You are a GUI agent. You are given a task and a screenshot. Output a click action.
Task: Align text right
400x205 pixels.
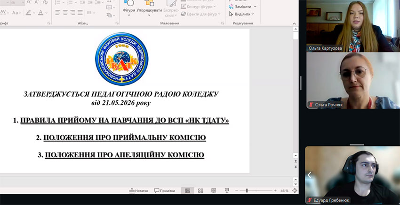click(72, 12)
